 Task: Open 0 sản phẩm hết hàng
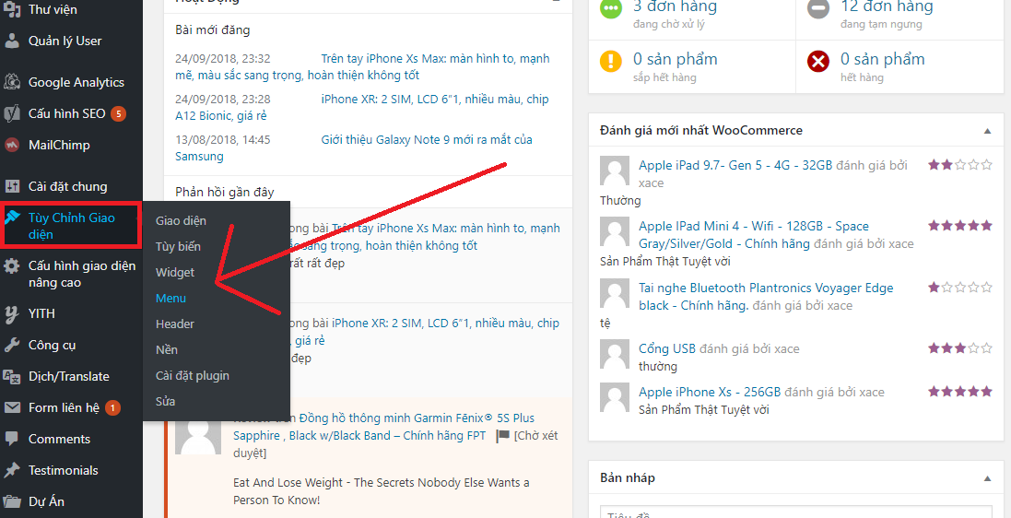tap(883, 59)
